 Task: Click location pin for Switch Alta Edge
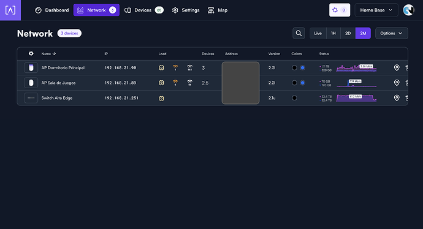[397, 98]
